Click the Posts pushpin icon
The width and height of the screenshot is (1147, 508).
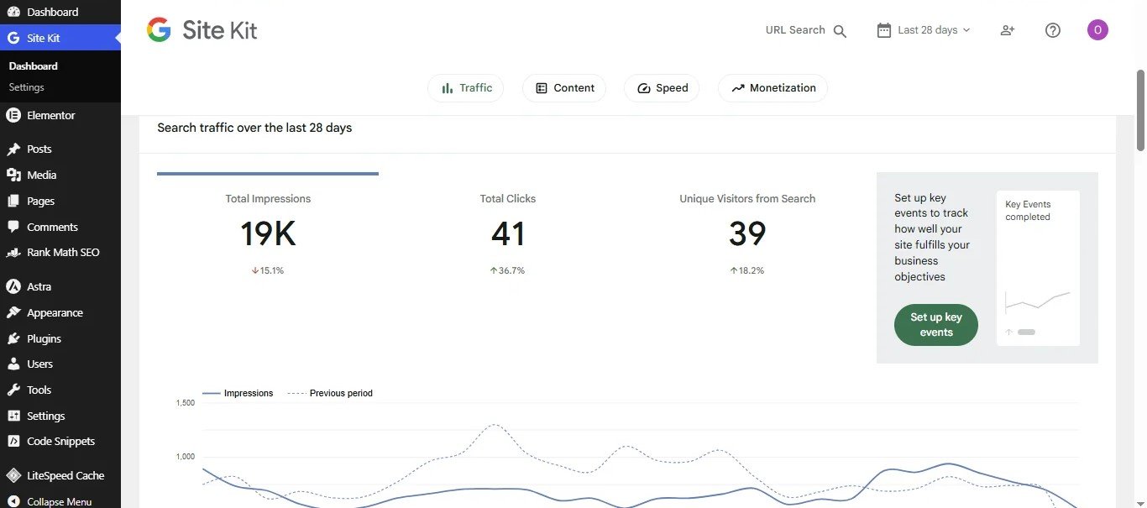[x=13, y=149]
